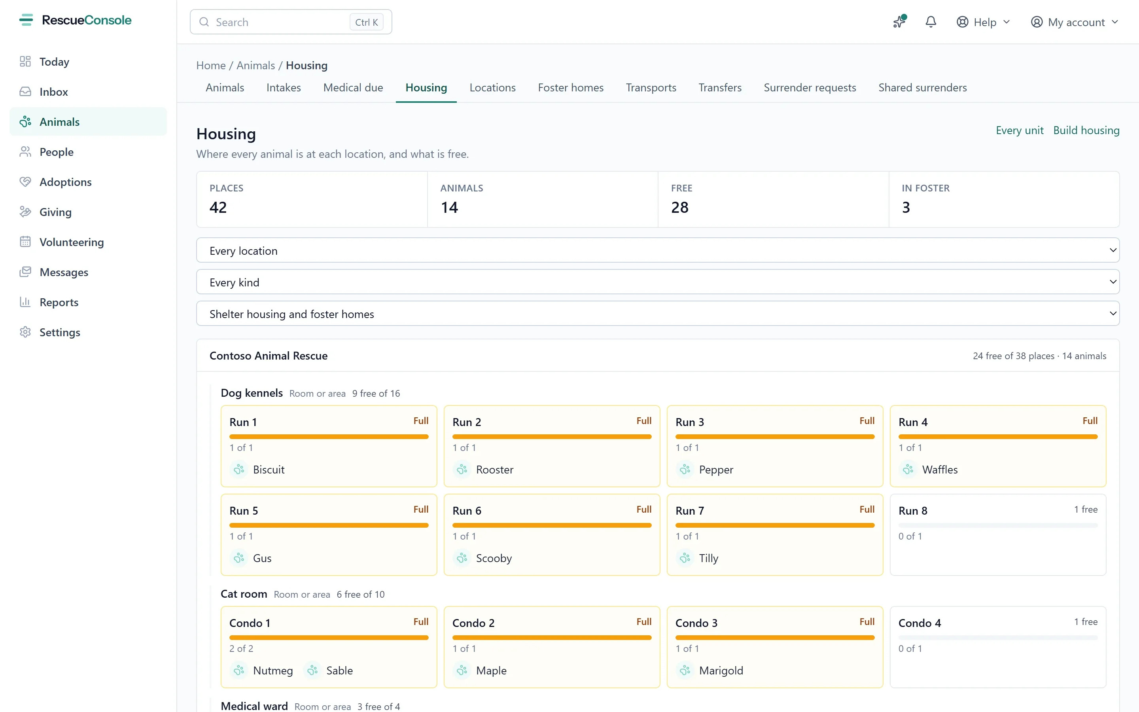Viewport: 1139px width, 712px height.
Task: Click the Every unit link
Action: pos(1020,131)
